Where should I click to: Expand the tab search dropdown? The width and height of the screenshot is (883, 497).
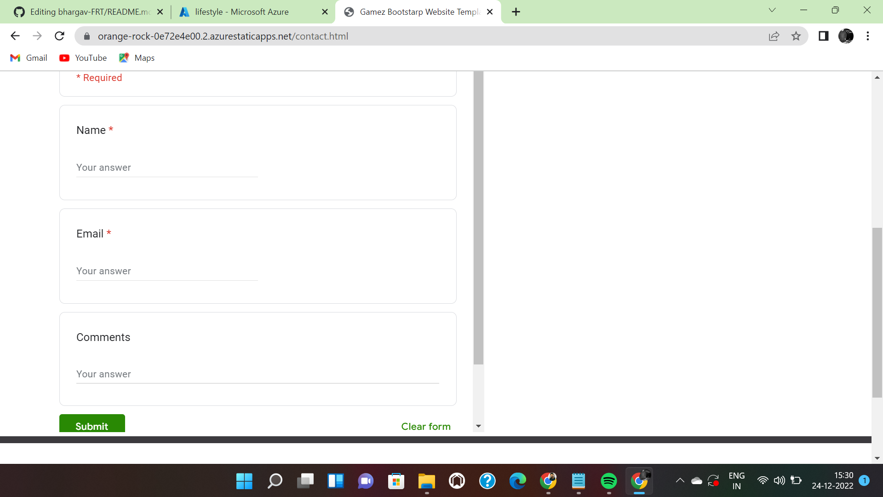pyautogui.click(x=772, y=10)
